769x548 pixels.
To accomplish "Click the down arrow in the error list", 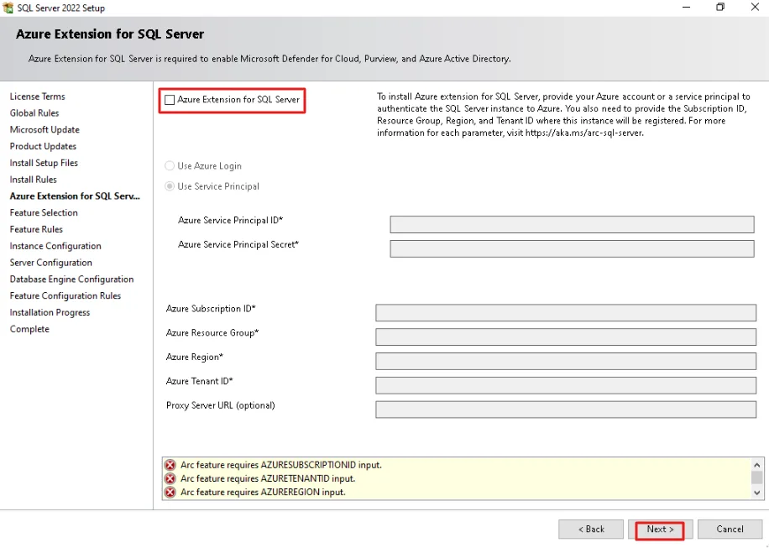I will click(x=756, y=493).
